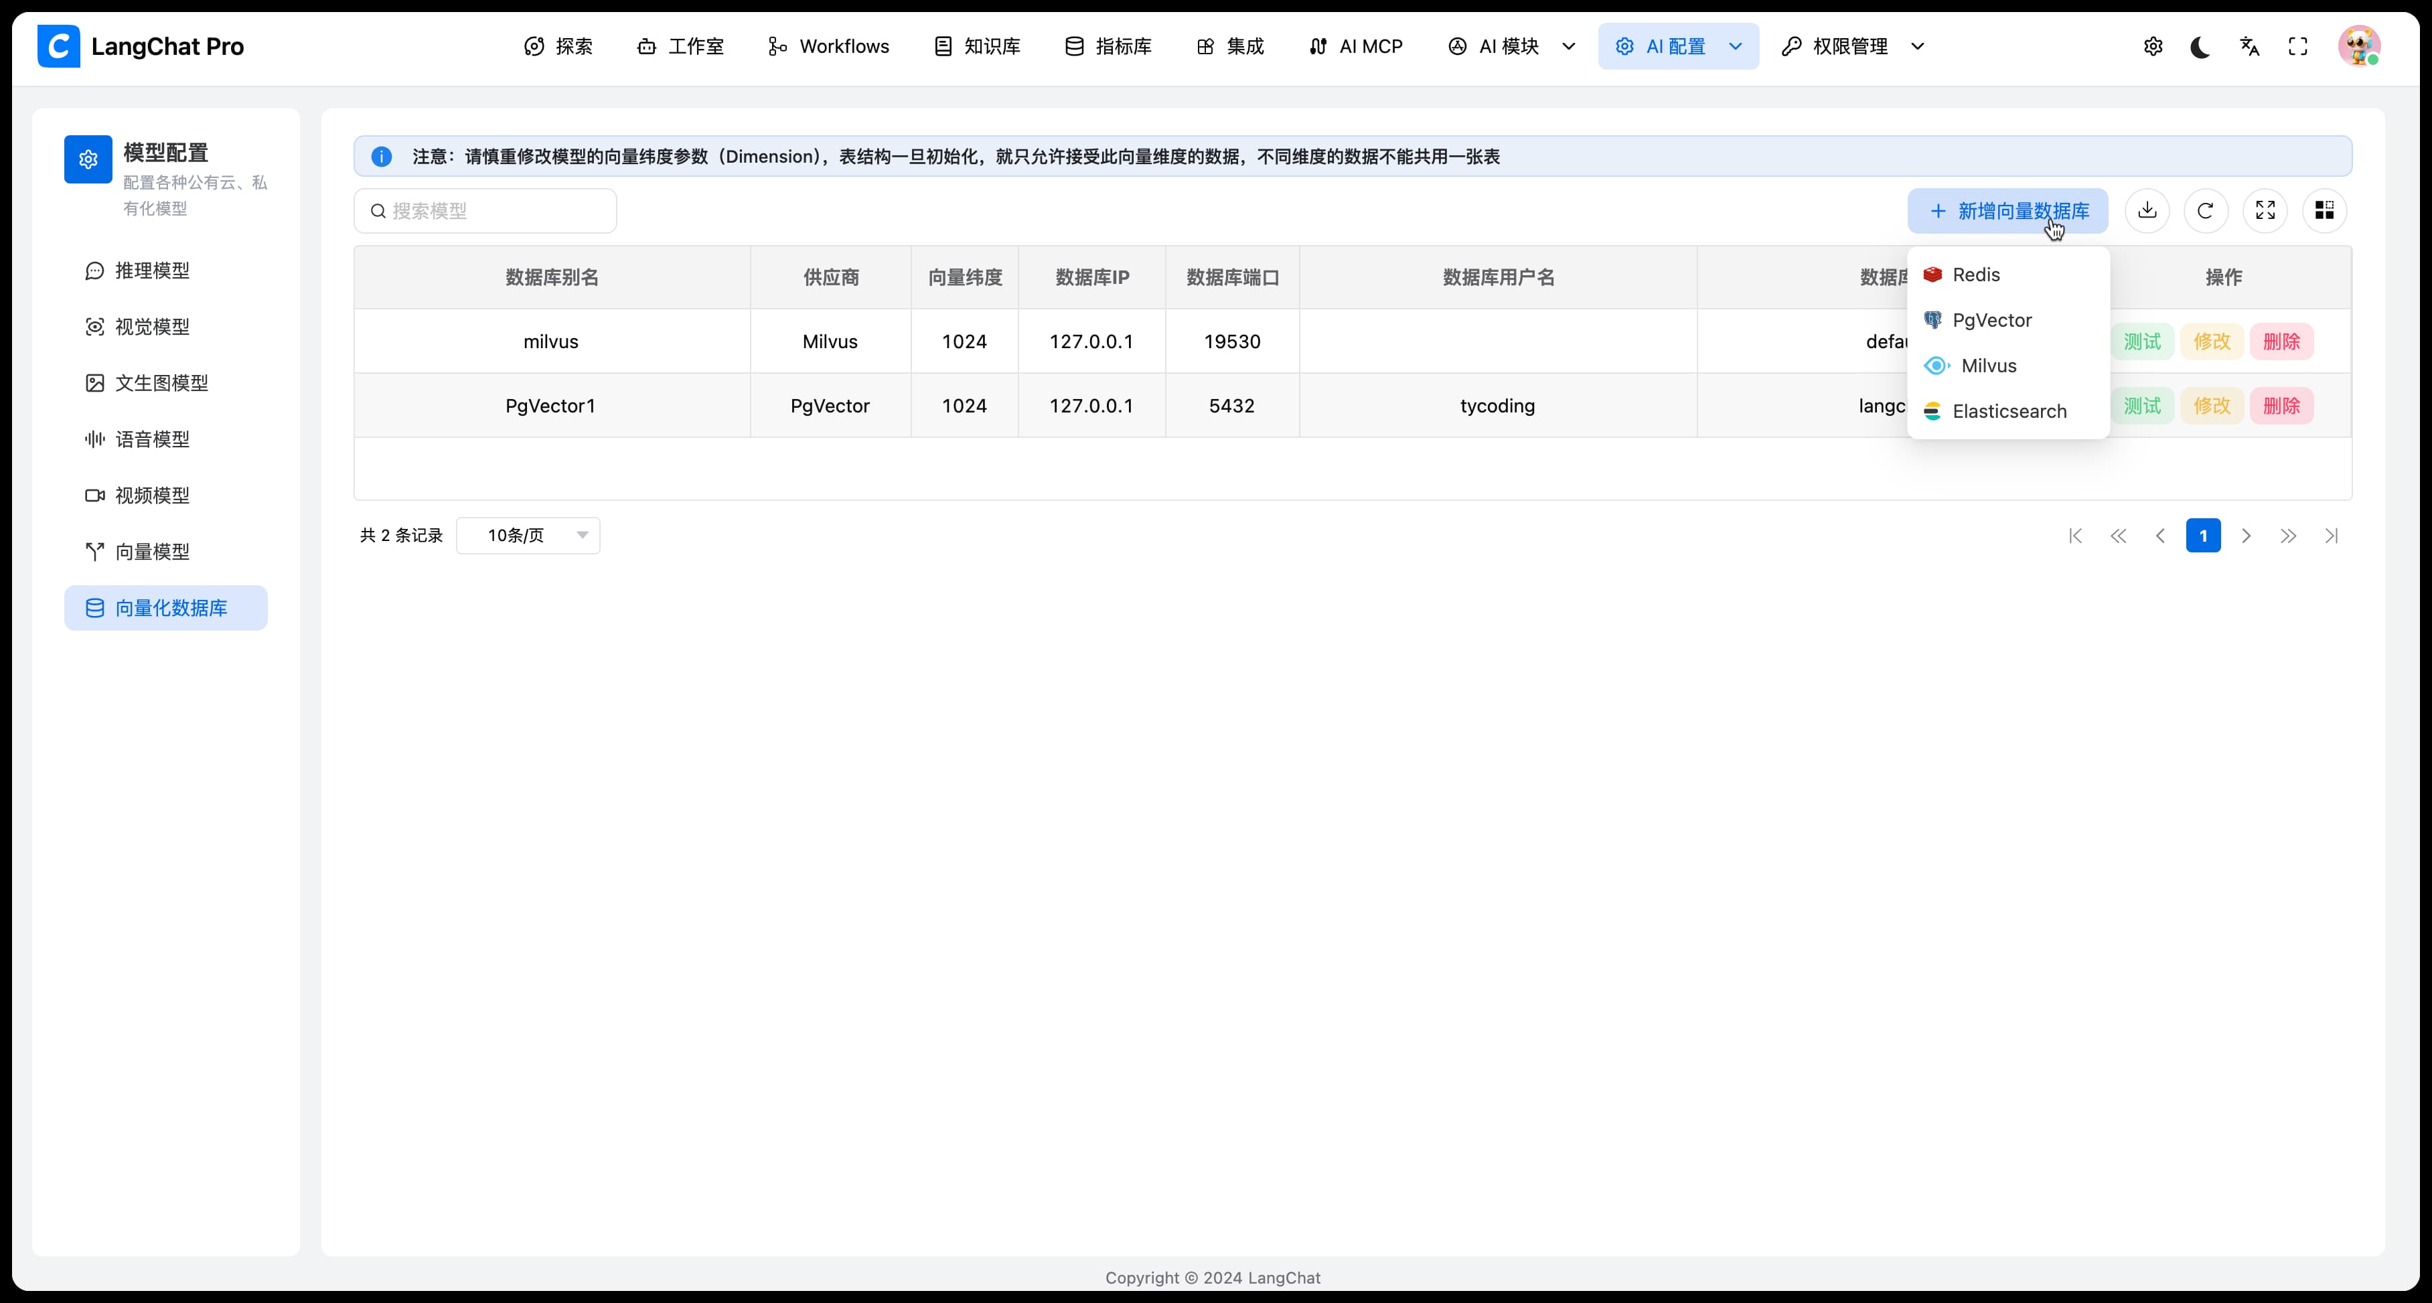The width and height of the screenshot is (2432, 1303).
Task: Click the 5432 port cell
Action: pos(1233,406)
